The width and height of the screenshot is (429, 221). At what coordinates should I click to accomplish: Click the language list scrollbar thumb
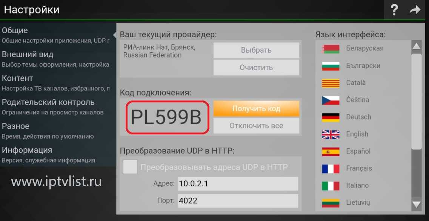pos(417,102)
